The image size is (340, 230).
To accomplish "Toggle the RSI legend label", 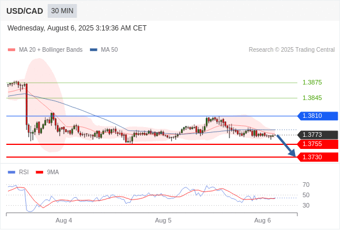I will [x=24, y=172].
